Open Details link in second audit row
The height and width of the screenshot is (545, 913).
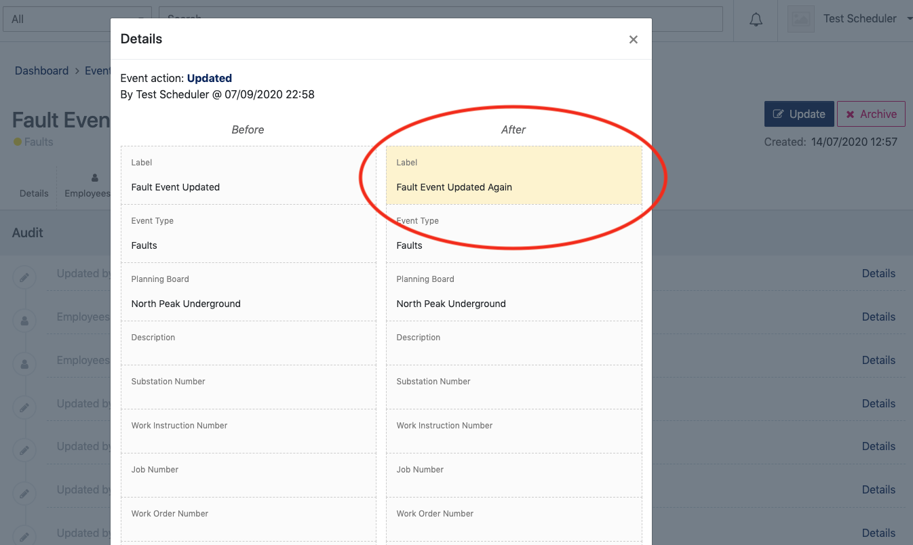click(878, 317)
